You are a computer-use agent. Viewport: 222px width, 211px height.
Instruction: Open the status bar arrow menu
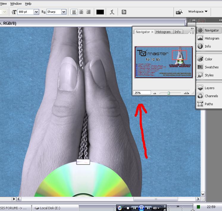point(14,199)
